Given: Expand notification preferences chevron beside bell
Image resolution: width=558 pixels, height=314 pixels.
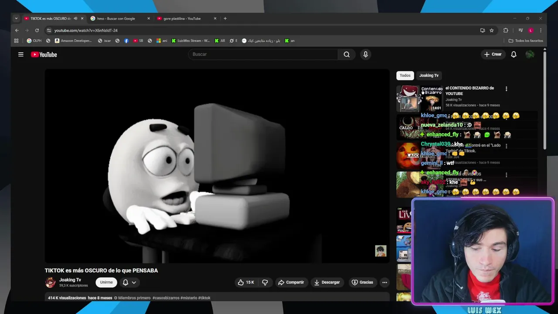Looking at the screenshot, I should 134,283.
